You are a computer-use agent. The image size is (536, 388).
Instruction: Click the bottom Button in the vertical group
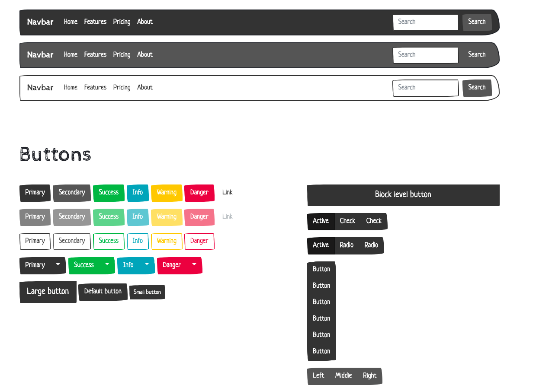point(321,352)
